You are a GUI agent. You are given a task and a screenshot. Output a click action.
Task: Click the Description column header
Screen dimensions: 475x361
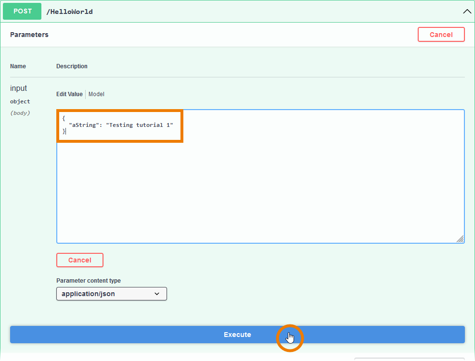pos(72,66)
